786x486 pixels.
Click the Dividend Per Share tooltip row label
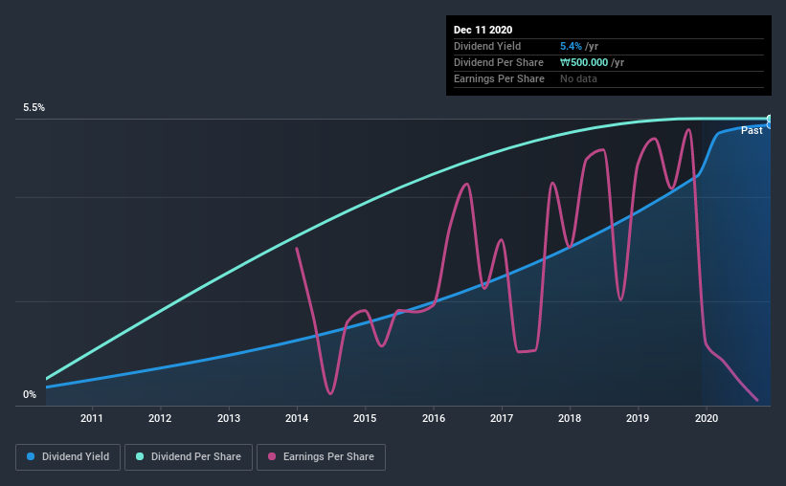click(x=498, y=62)
